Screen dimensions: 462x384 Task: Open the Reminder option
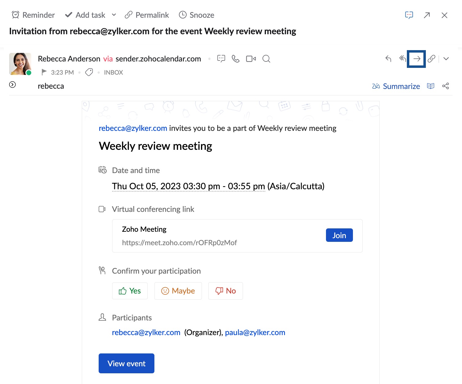[33, 15]
